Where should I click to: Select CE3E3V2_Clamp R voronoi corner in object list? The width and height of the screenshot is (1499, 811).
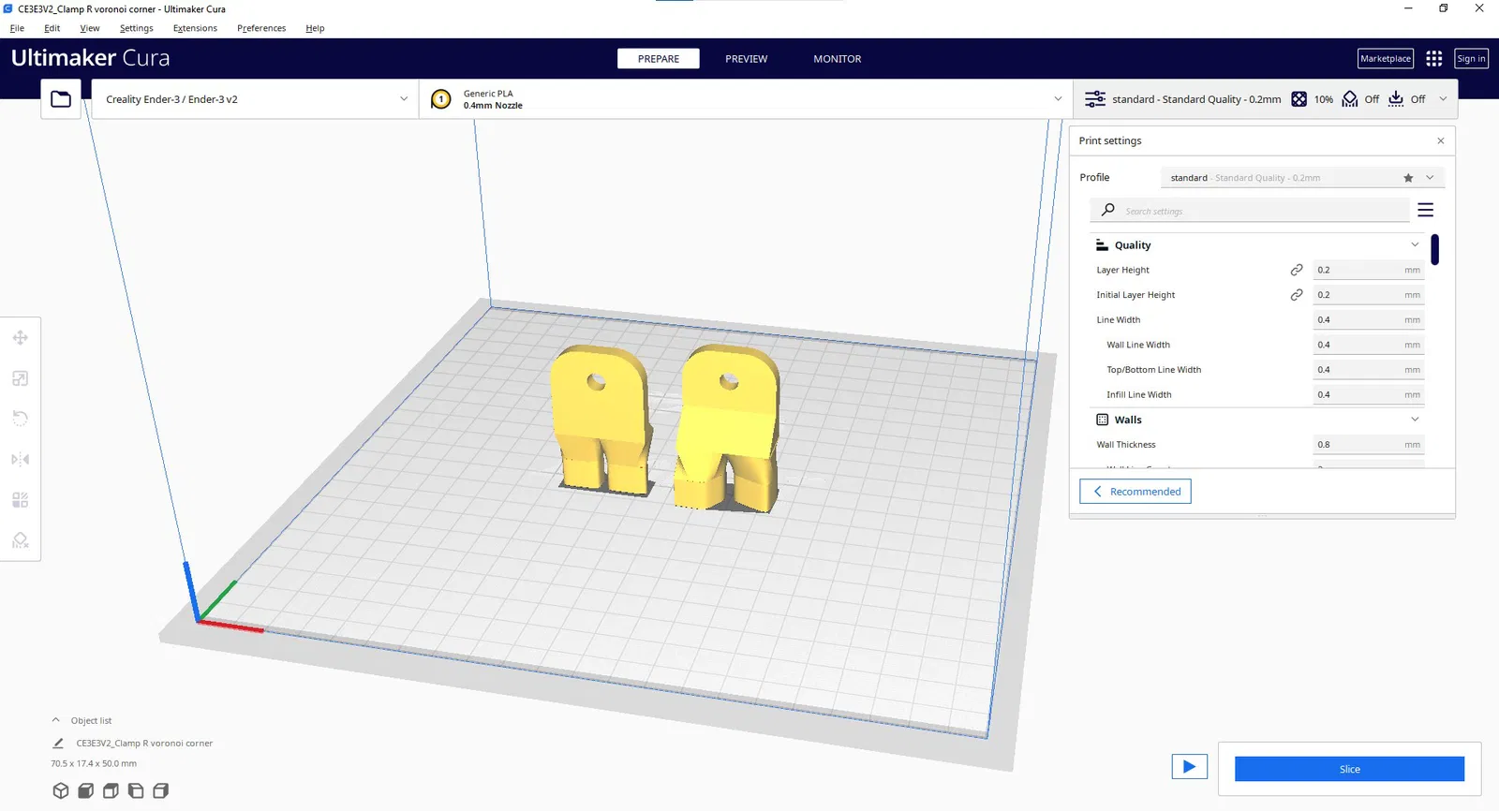pos(144,744)
